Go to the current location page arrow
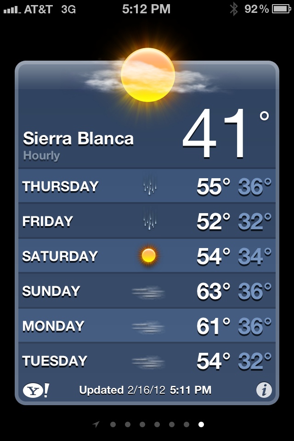294x441 pixels. [x=96, y=424]
